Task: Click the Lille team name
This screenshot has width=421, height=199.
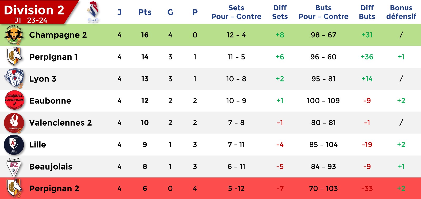Action: [x=38, y=145]
